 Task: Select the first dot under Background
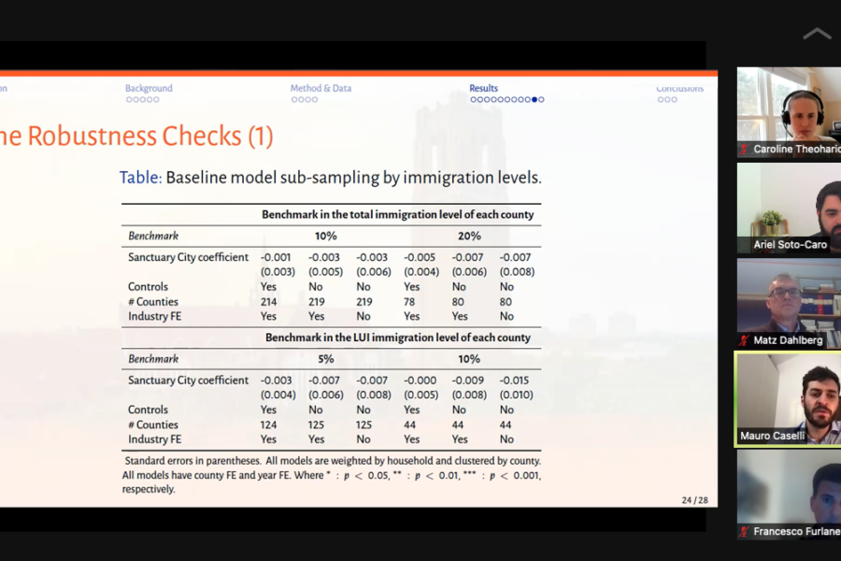point(129,99)
